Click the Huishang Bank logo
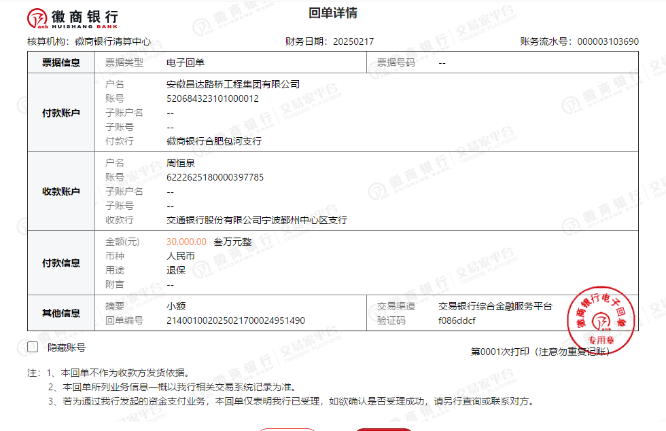666x431 pixels. coord(73,18)
